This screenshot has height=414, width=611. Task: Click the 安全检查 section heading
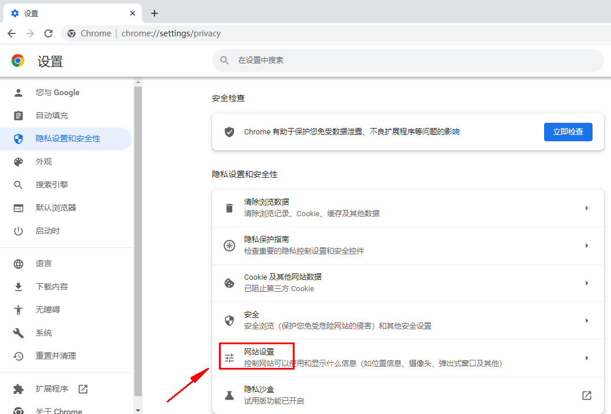(x=228, y=98)
